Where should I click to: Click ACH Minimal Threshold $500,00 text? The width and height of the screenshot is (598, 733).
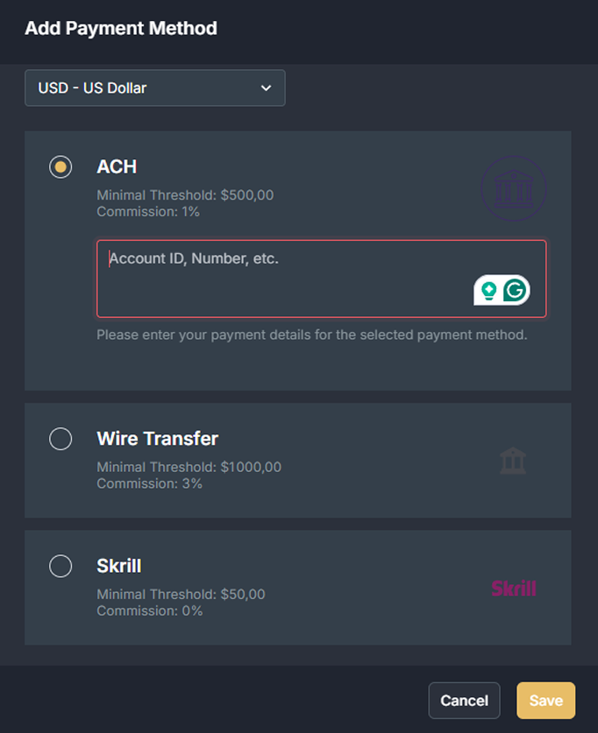tap(185, 195)
